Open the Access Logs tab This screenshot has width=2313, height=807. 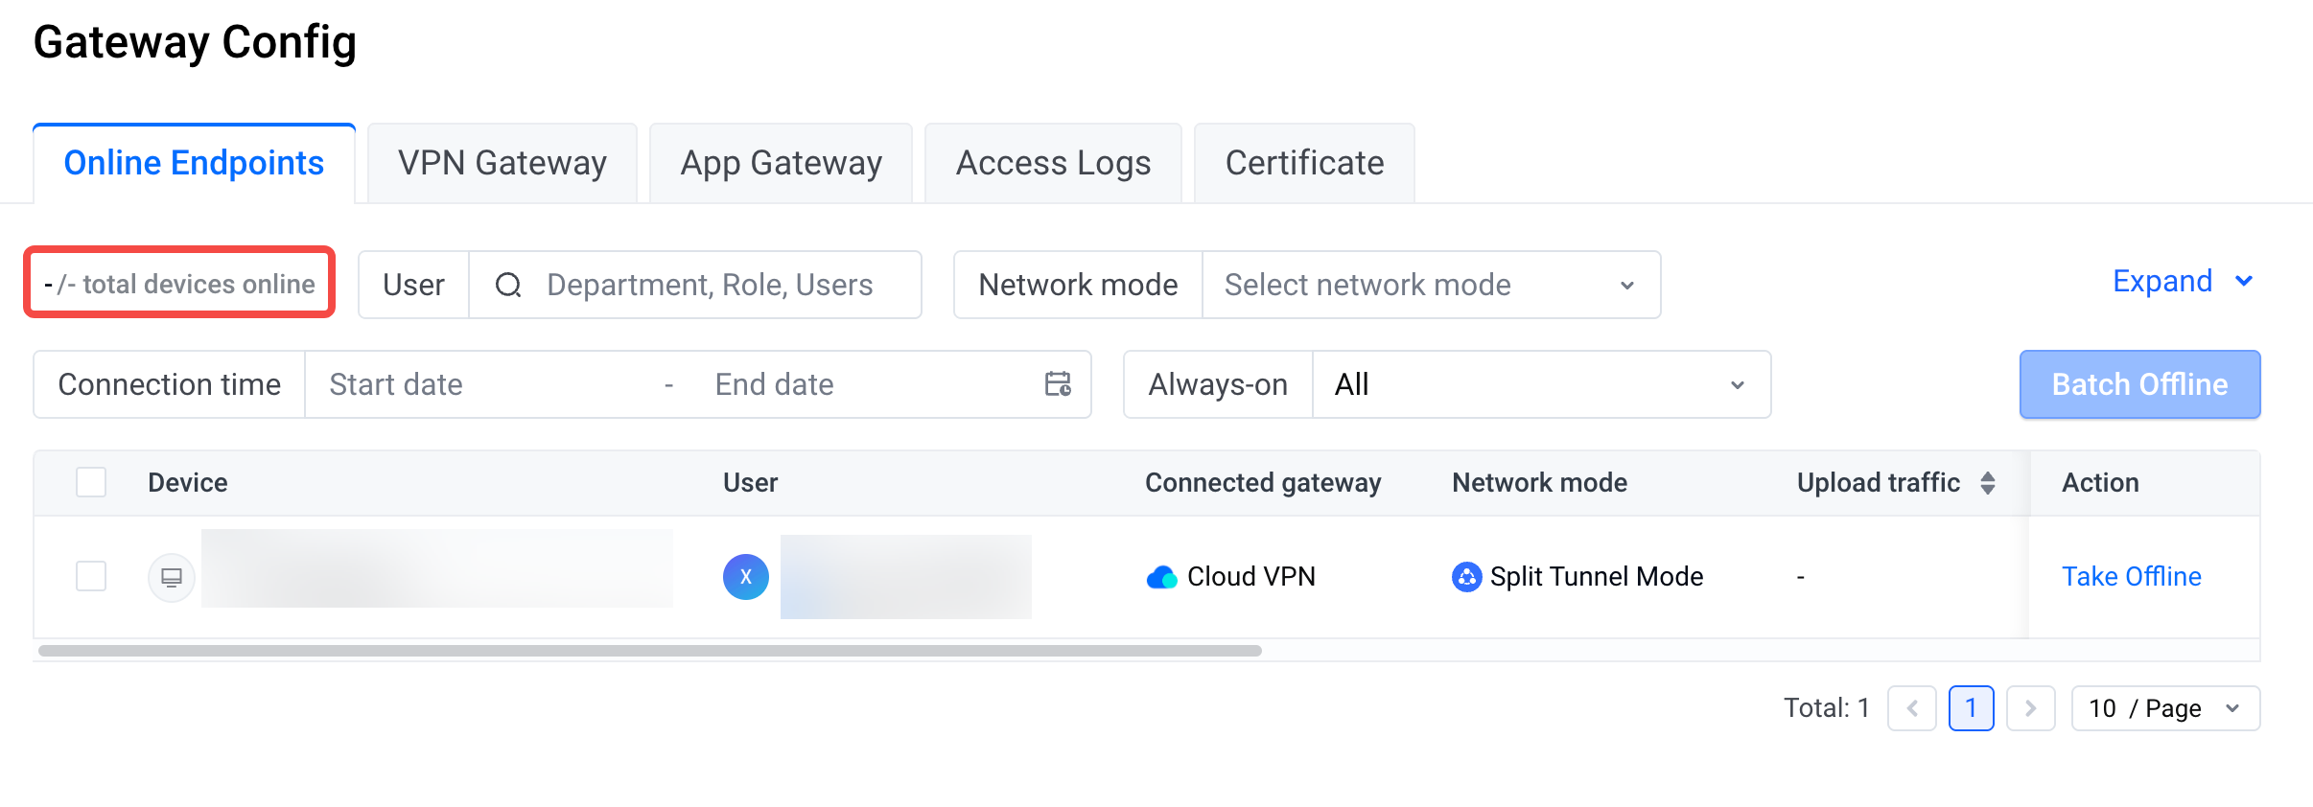[x=1053, y=163]
